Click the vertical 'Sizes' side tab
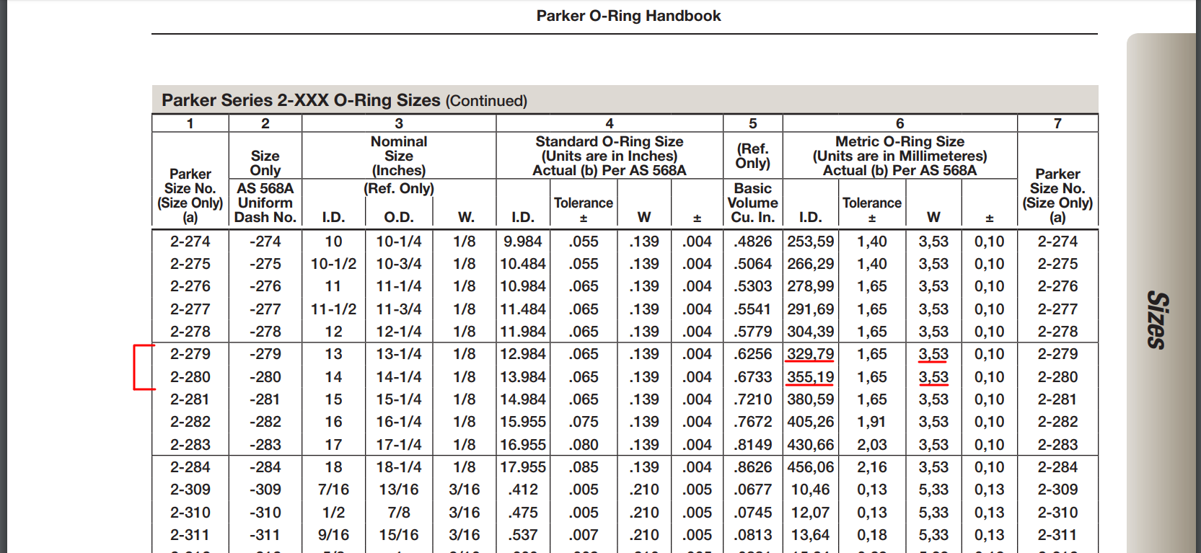1201x553 pixels. tap(1157, 320)
